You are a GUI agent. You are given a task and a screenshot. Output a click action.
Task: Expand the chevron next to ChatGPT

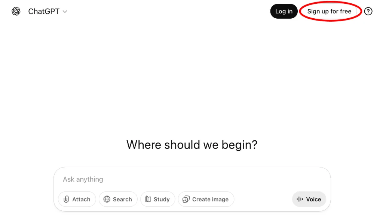[x=65, y=12]
